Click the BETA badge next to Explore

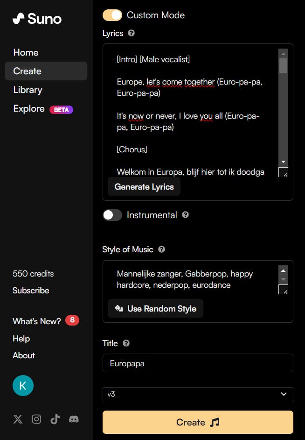click(x=62, y=110)
